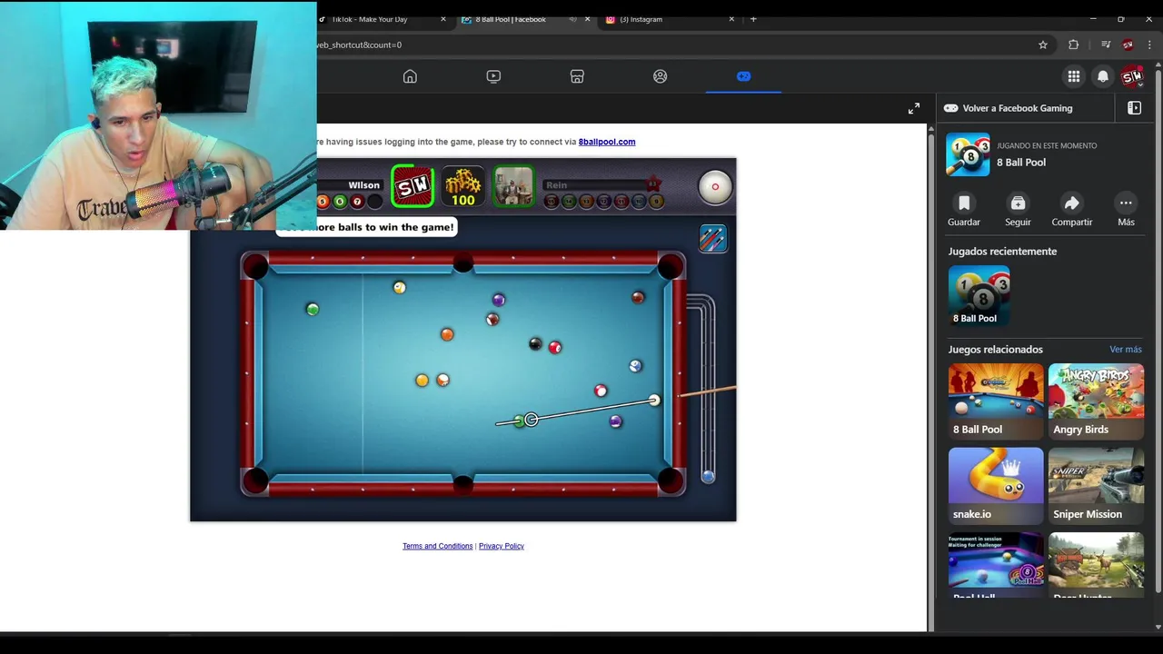The height and width of the screenshot is (654, 1163).
Task: Close the 8 Ball Pool Facebook tab
Action: tap(588, 19)
